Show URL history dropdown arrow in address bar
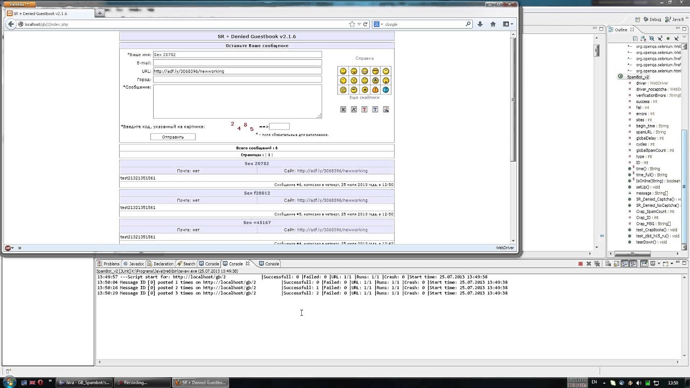Screen dimensions: 690x388 pyautogui.click(x=358, y=24)
